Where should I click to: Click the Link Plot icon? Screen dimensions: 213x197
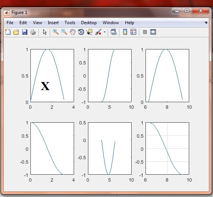[x=114, y=32]
